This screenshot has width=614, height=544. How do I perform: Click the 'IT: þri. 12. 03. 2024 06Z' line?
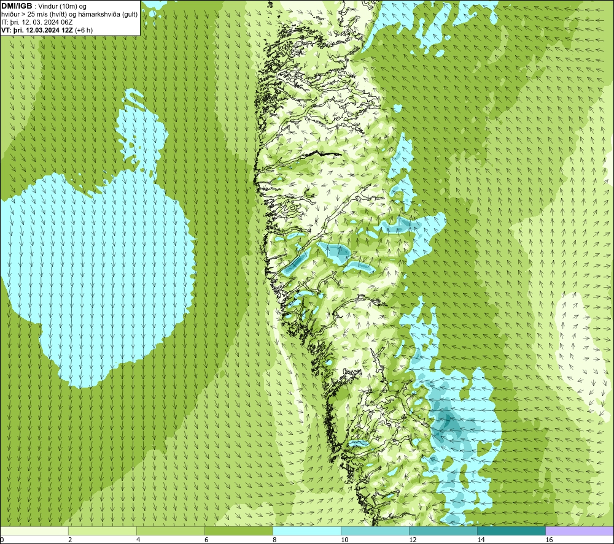pyautogui.click(x=37, y=22)
